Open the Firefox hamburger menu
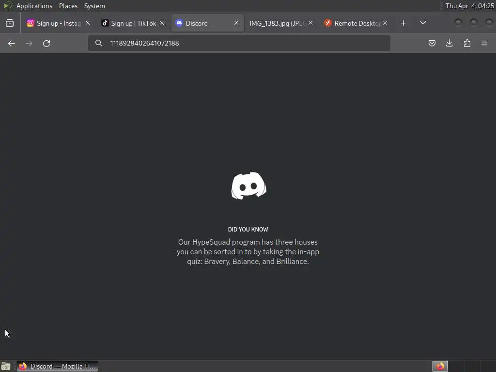496x372 pixels. click(484, 43)
